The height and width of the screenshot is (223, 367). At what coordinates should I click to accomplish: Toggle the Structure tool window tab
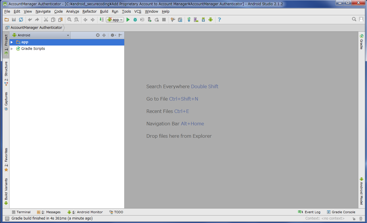click(6, 74)
